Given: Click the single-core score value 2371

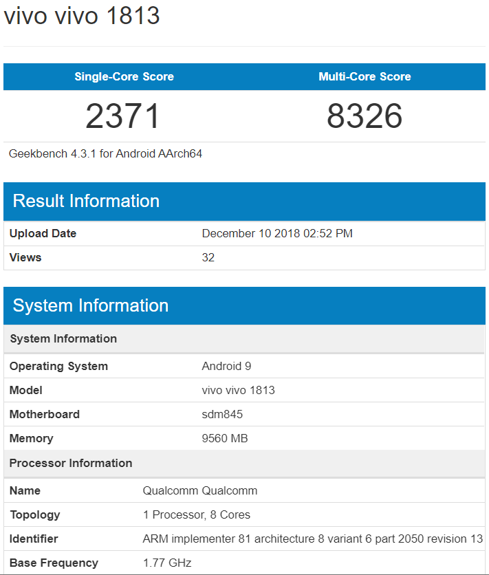Looking at the screenshot, I should click(x=123, y=116).
